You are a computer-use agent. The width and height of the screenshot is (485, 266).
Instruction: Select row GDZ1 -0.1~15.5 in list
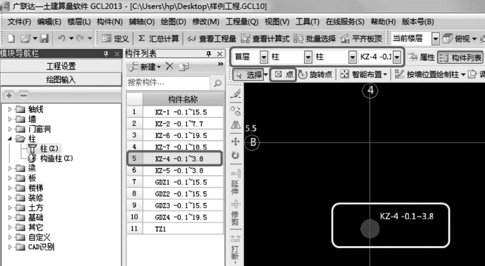[175, 182]
